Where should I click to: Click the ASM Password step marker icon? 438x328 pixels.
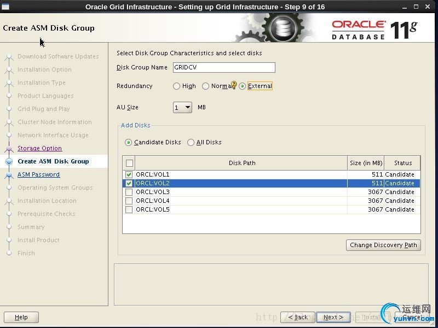(x=9, y=175)
